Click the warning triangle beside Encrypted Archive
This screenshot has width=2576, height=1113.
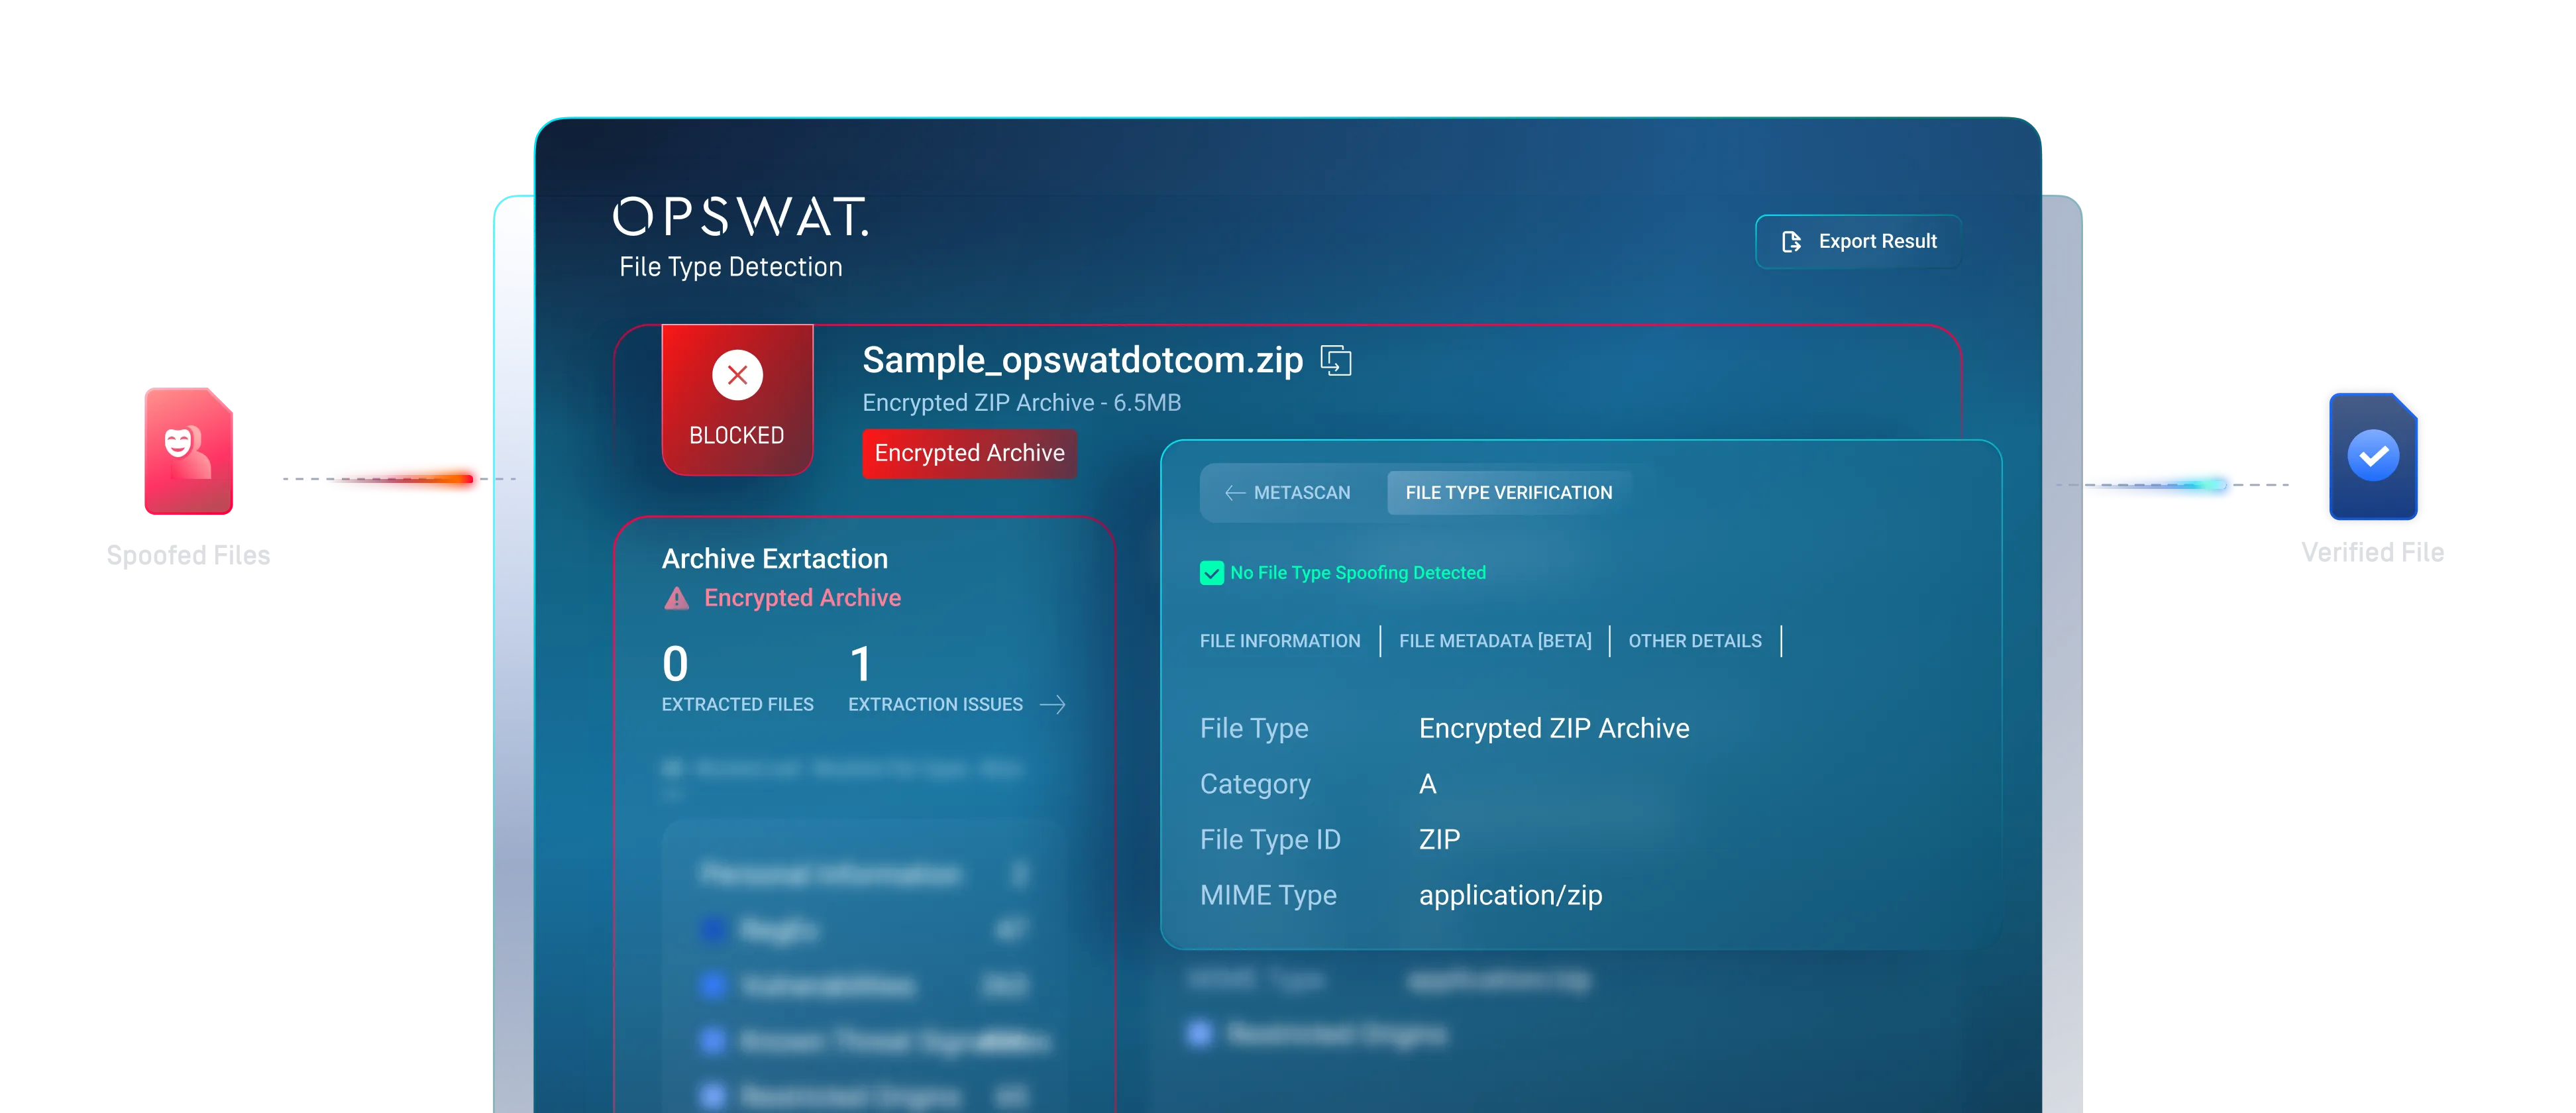[677, 598]
